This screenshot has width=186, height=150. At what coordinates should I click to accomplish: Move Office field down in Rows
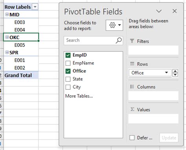175,75
